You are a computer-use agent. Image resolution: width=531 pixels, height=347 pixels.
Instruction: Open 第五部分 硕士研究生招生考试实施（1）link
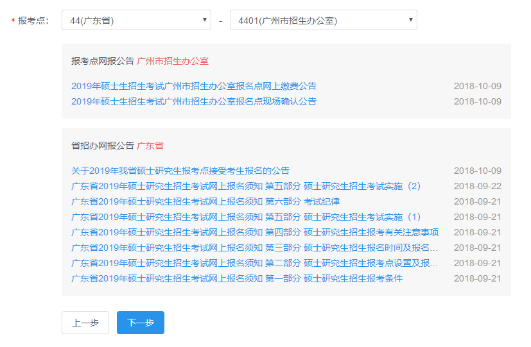(x=245, y=217)
